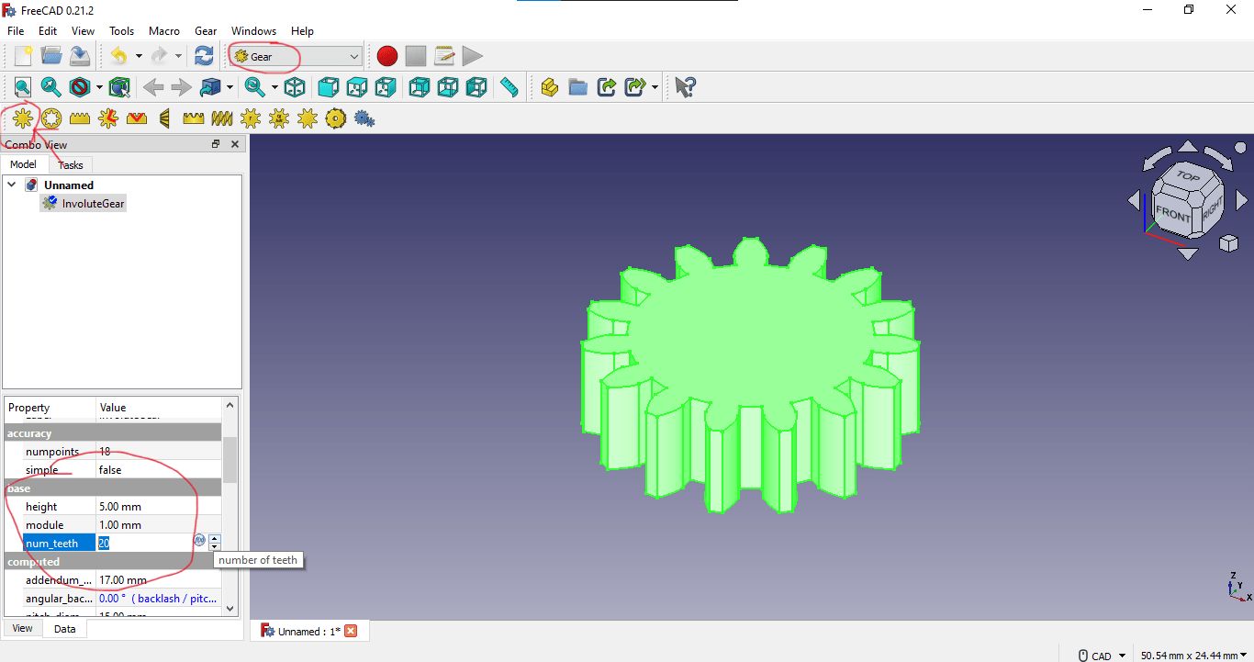Open expression editor for num_teeth
Viewport: 1254px width, 662px height.
pyautogui.click(x=199, y=540)
